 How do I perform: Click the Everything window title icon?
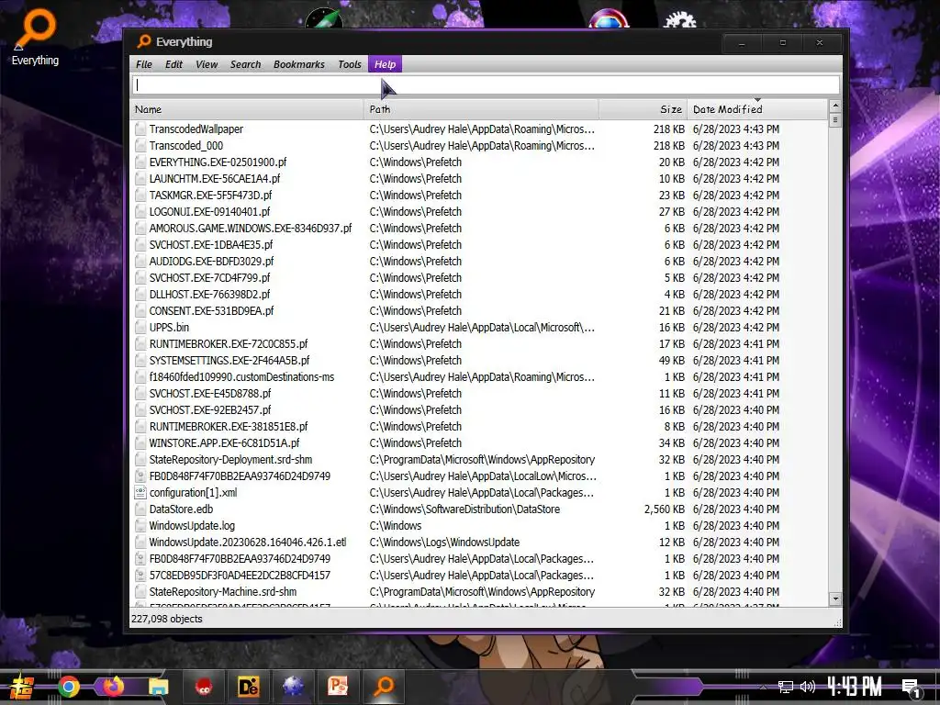point(144,41)
